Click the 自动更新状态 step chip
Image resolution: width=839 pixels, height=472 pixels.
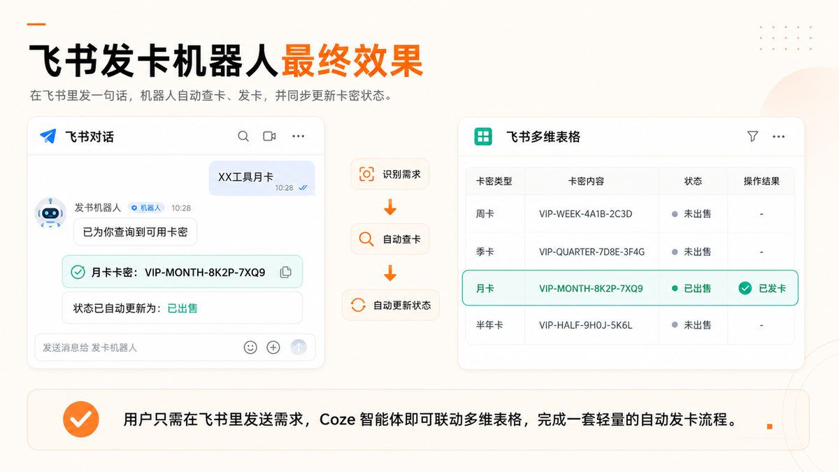391,305
